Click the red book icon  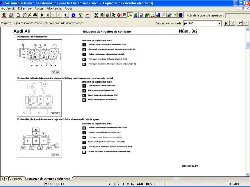[119, 15]
